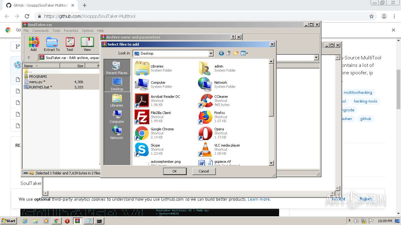Open the Options menu in WinRAR
401x225 pixels.
[88, 31]
